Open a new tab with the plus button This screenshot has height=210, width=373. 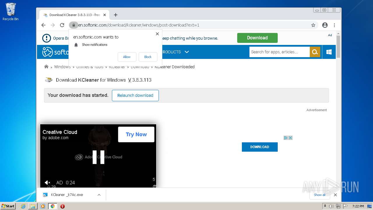[x=116, y=15]
